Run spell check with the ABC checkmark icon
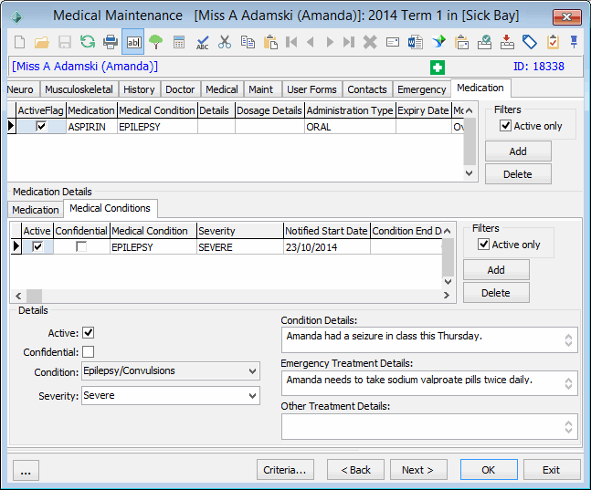This screenshot has width=591, height=490. point(203,42)
